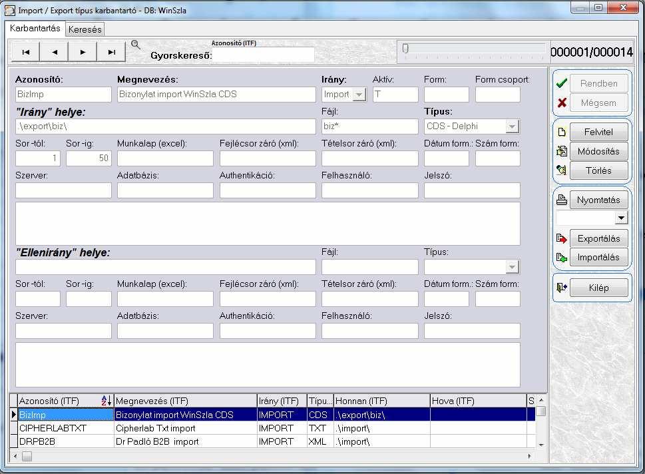
Task: Click the Törlés button
Action: click(598, 170)
